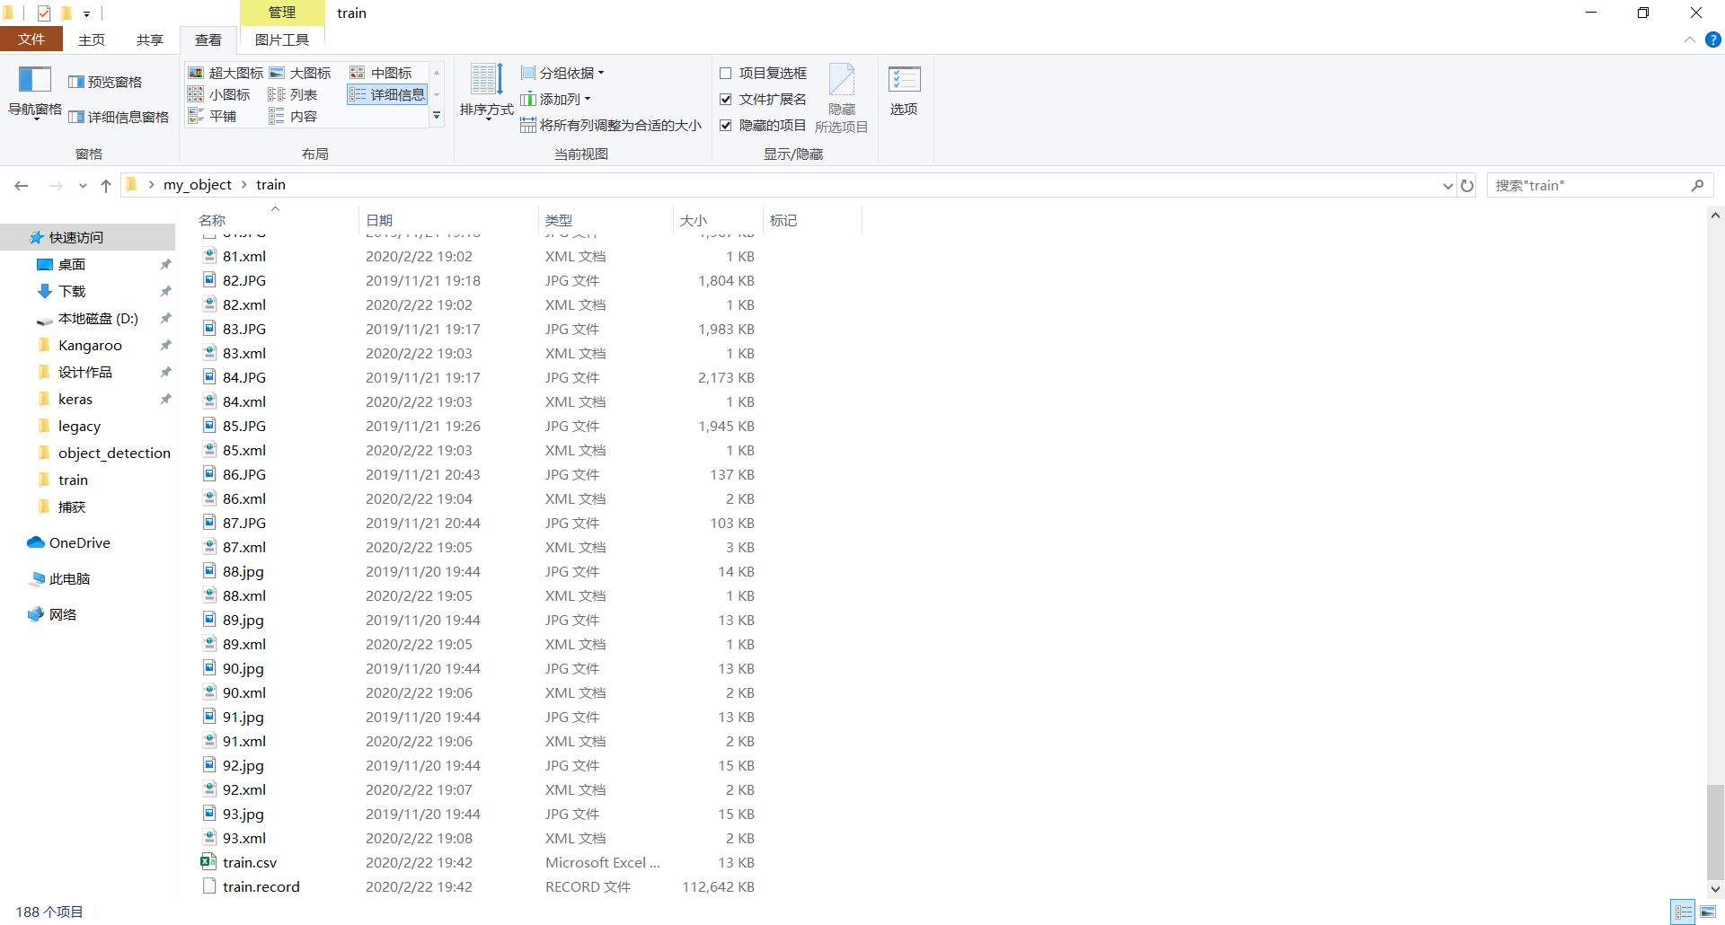
Task: Open the 排序方式 (sort by) dropdown
Action: click(x=486, y=93)
